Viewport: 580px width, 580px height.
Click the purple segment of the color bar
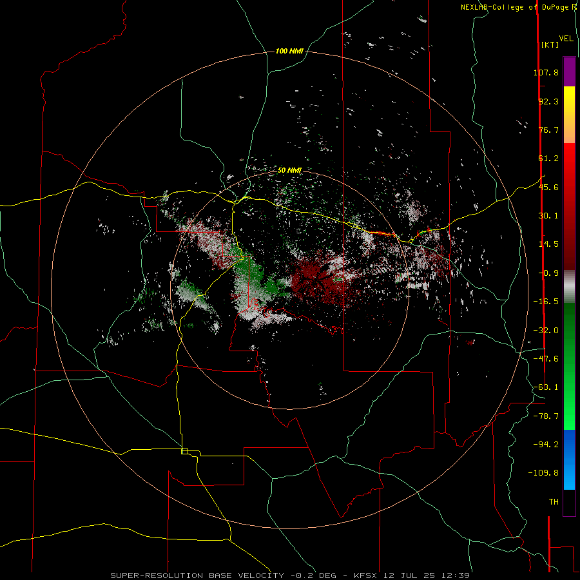[569, 72]
